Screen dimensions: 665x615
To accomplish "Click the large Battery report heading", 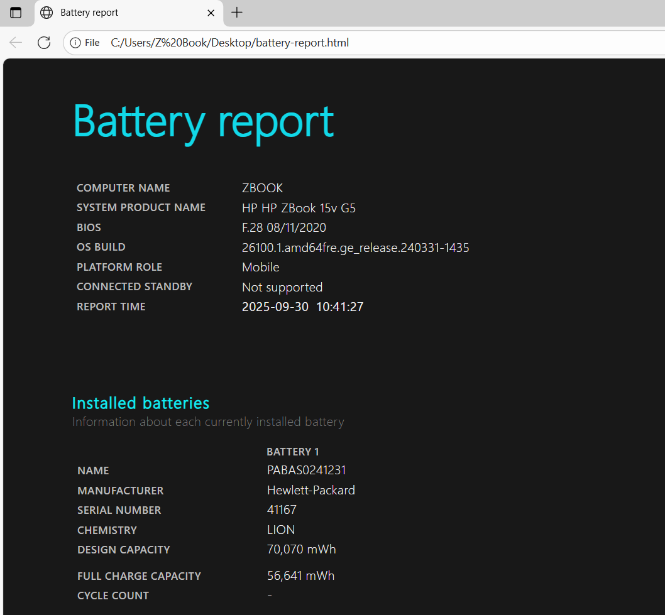I will [x=203, y=121].
